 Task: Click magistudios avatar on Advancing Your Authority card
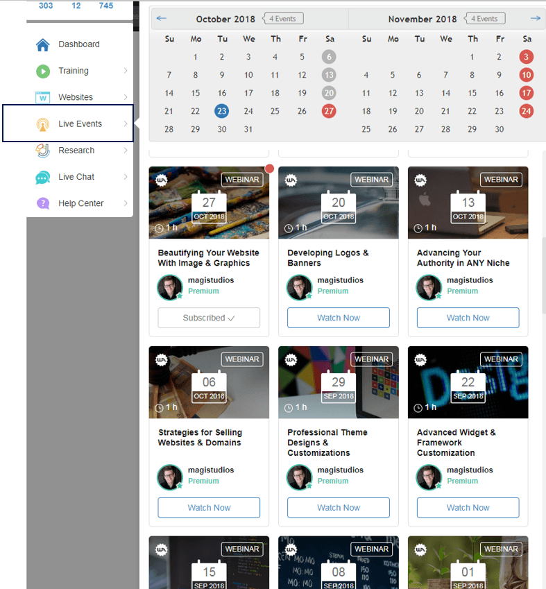point(429,287)
